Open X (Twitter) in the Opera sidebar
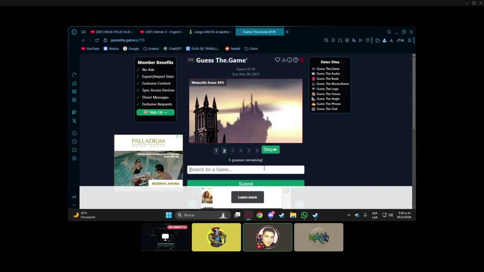Screen dimensions: 484x272 pos(74,121)
